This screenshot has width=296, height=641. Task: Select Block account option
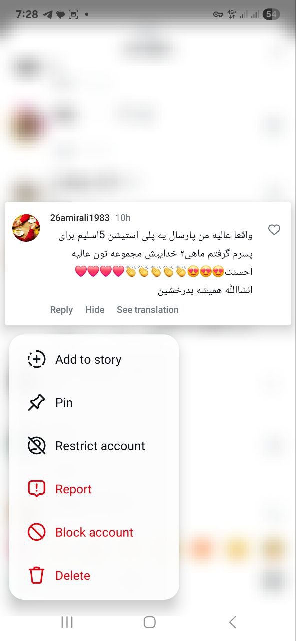(94, 532)
